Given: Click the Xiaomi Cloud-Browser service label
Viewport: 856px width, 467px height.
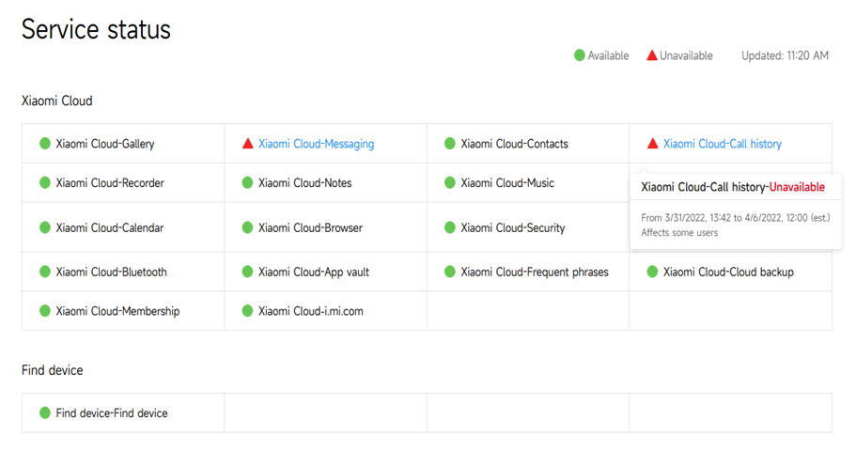Looking at the screenshot, I should pos(310,227).
